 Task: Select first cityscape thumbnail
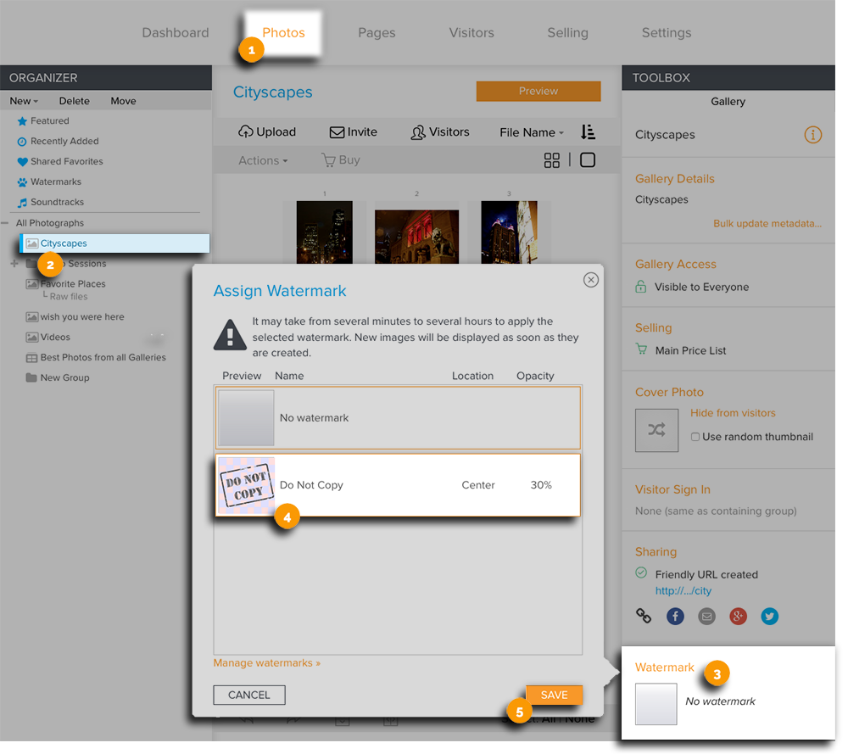coord(325,232)
